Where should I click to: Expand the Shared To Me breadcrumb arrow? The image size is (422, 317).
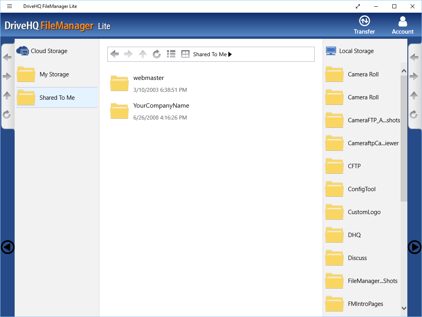pos(230,54)
